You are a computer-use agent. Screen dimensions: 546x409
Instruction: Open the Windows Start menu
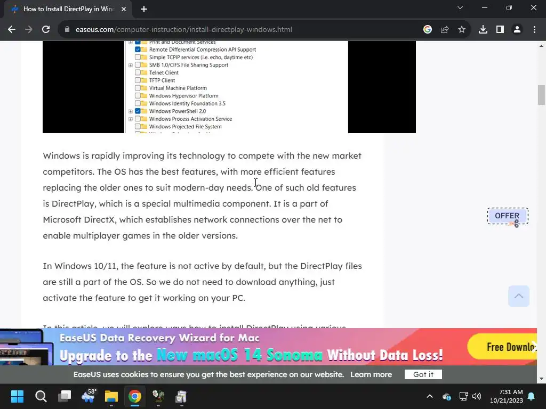pos(17,396)
